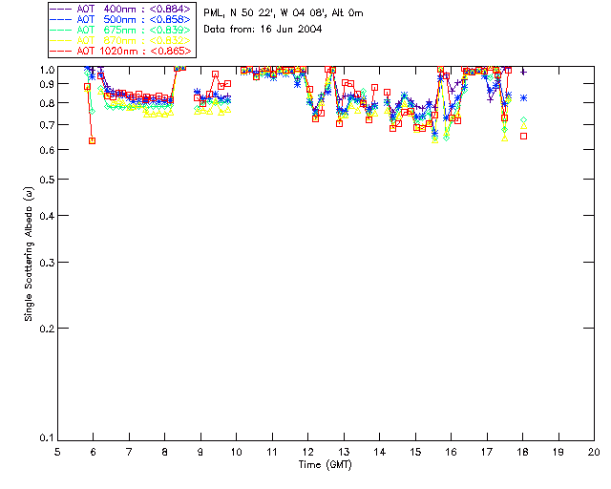This screenshot has height=489, width=611.
Task: Click x-axis tick label 12
Action: (x=308, y=451)
